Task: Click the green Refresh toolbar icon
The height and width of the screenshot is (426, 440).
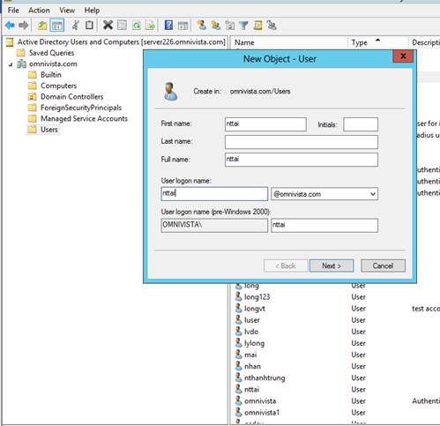Action: pyautogui.click(x=137, y=26)
